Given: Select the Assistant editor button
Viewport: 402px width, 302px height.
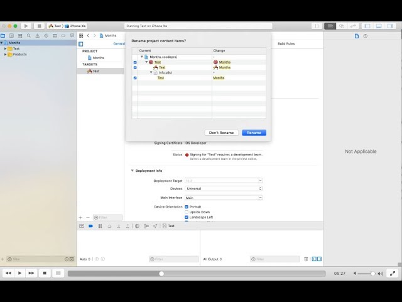Looking at the screenshot, I should click(x=342, y=26).
